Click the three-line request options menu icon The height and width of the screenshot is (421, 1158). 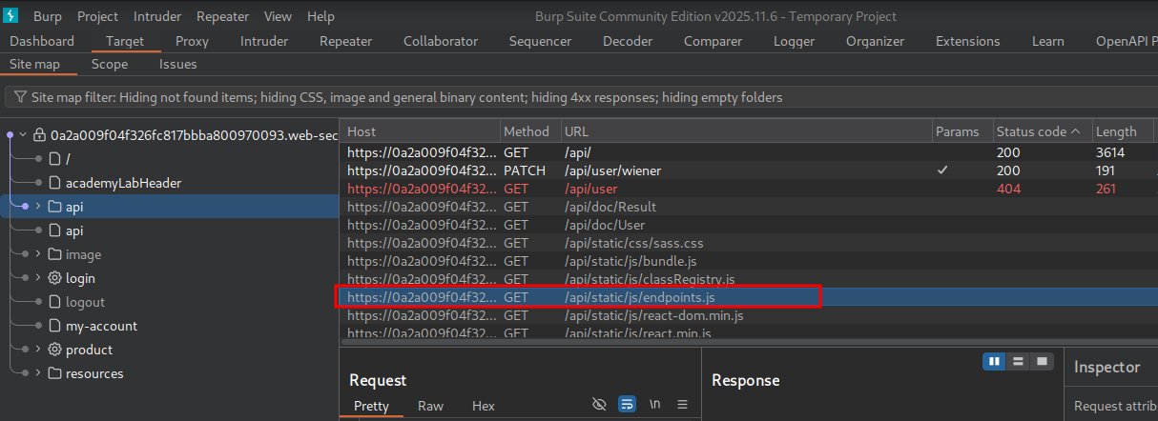(682, 405)
